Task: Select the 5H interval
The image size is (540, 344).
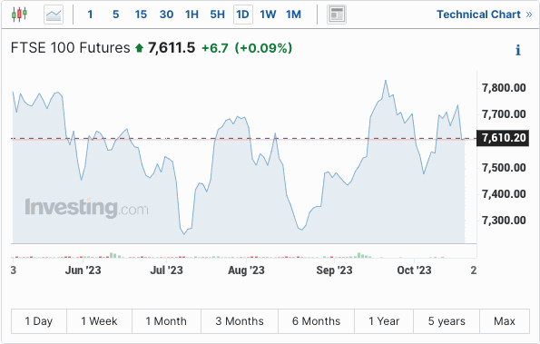Action: (217, 15)
